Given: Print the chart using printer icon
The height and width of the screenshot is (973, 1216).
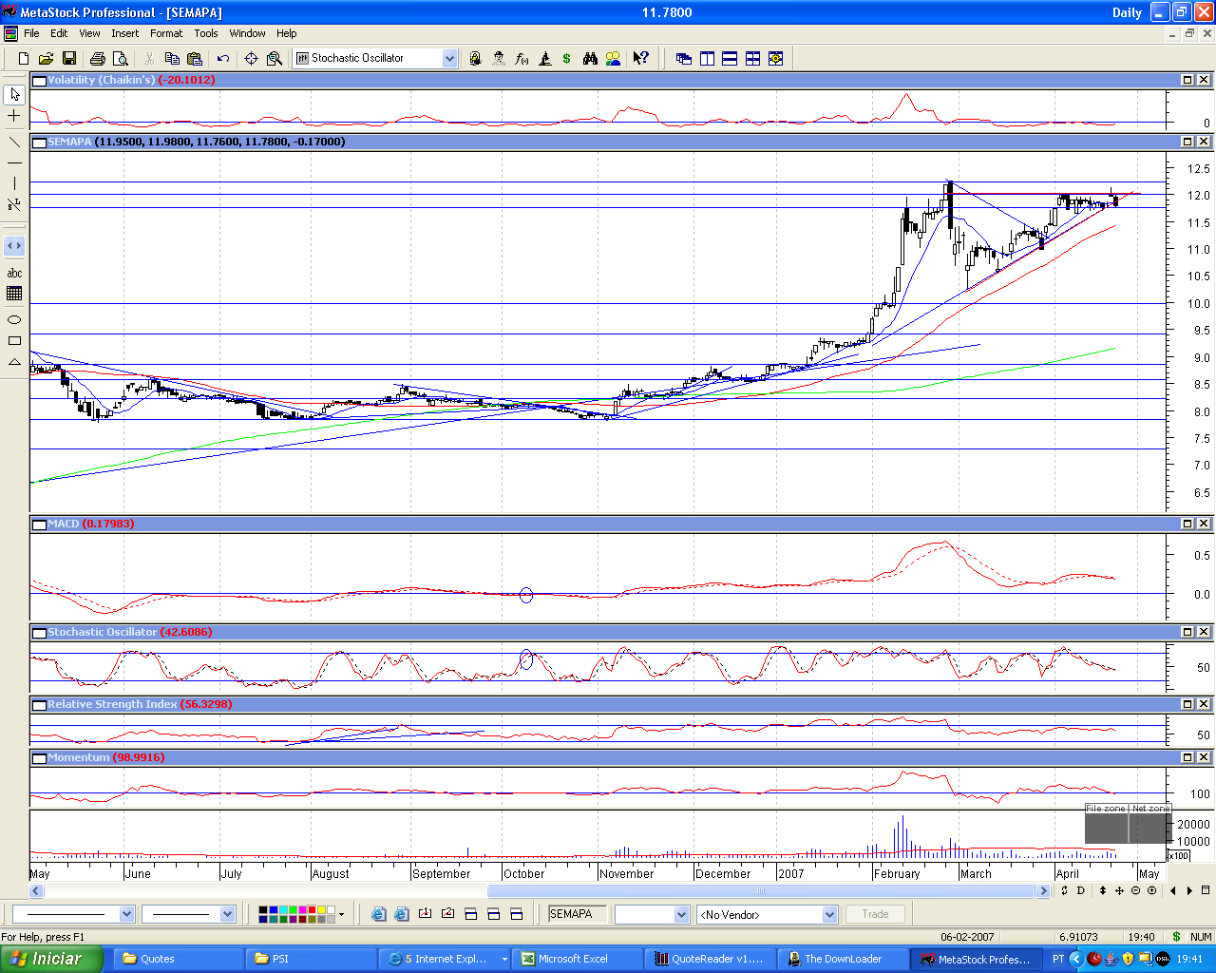Looking at the screenshot, I should (97, 58).
